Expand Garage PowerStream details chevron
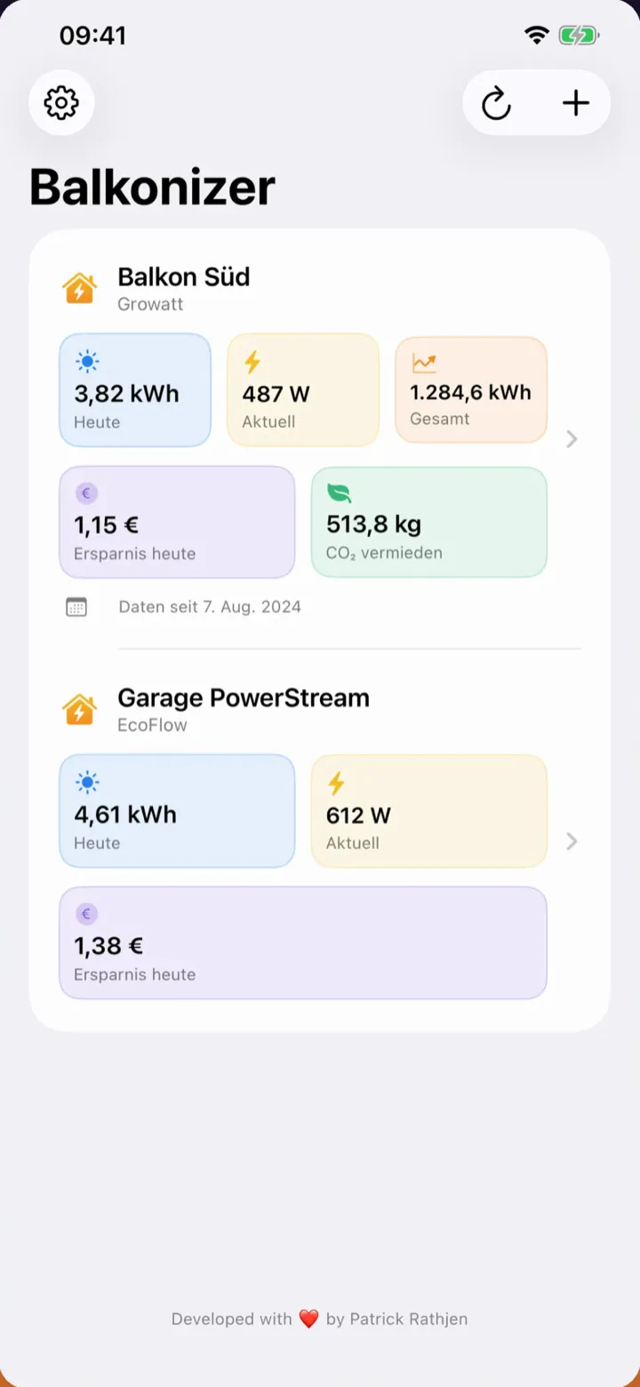This screenshot has width=640, height=1387. click(572, 841)
